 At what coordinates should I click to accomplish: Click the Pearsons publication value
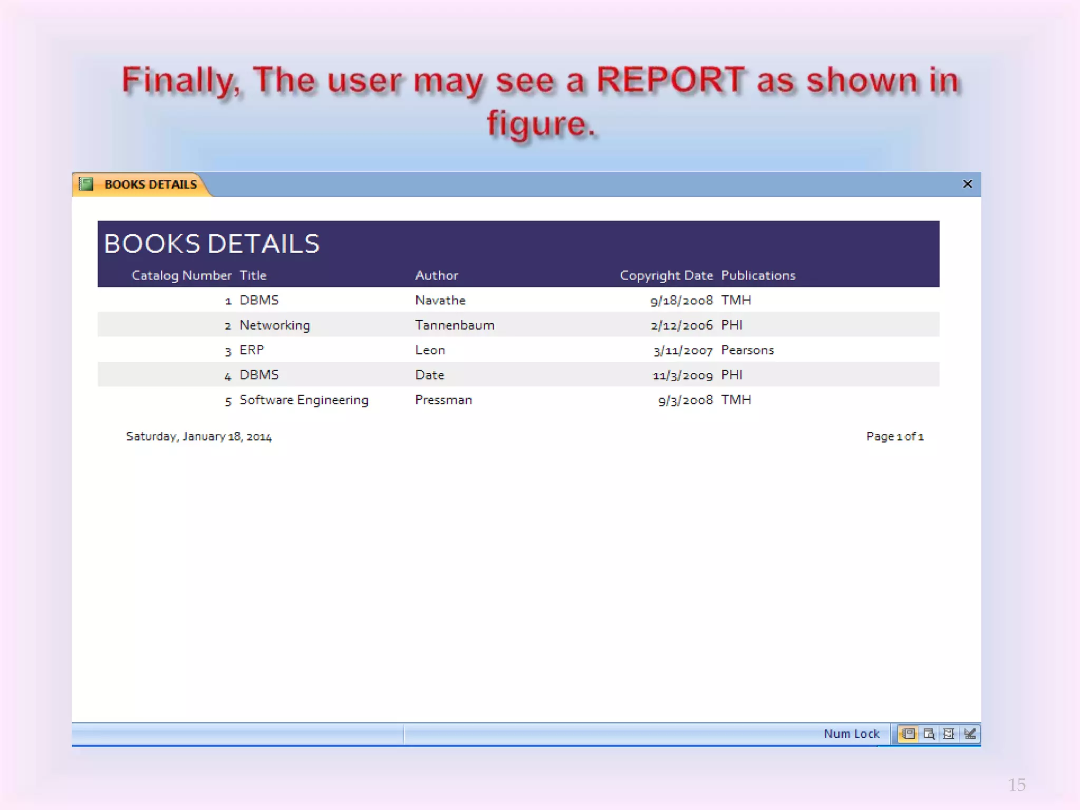(747, 350)
